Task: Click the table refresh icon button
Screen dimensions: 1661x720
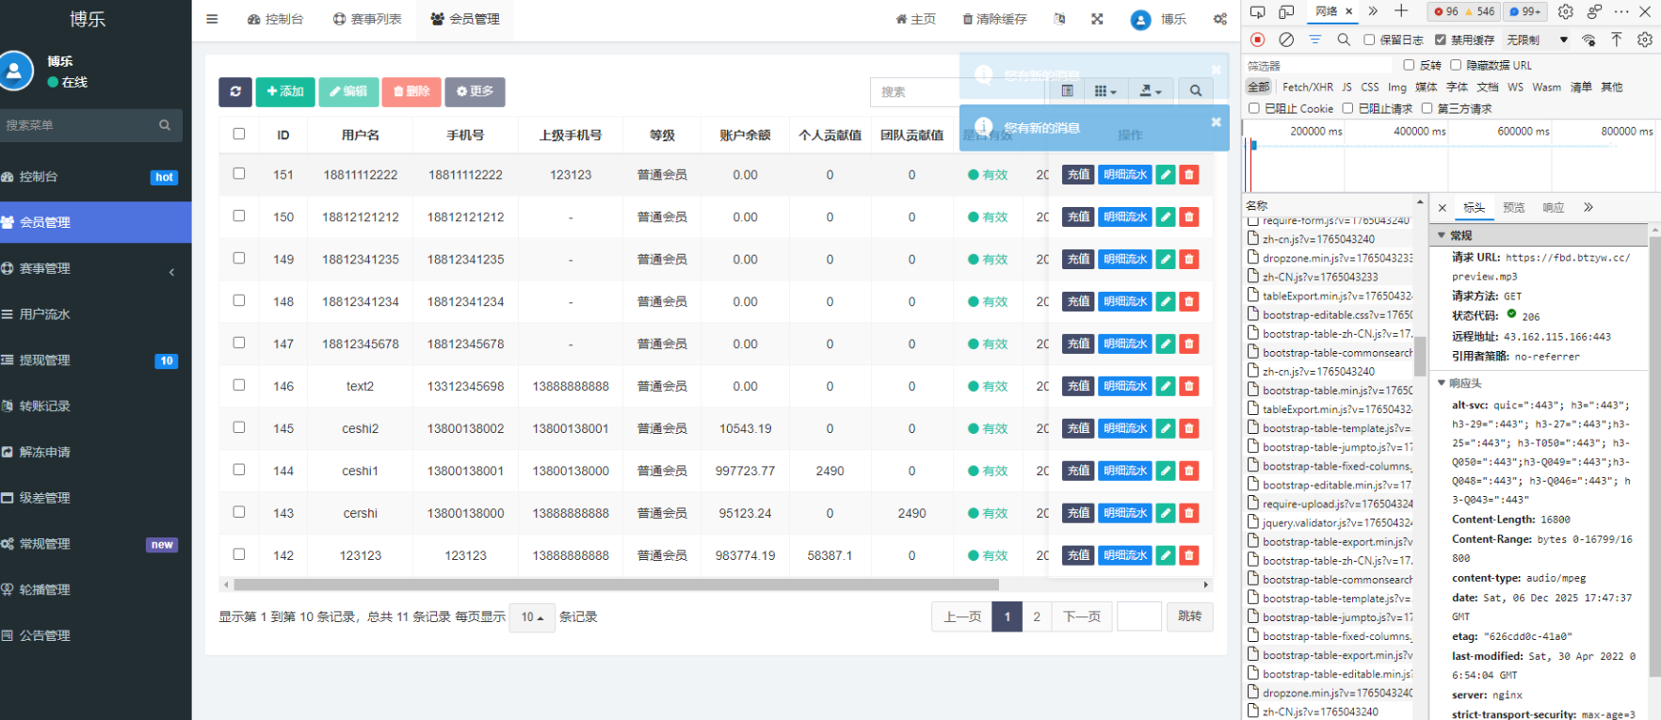Action: click(234, 91)
